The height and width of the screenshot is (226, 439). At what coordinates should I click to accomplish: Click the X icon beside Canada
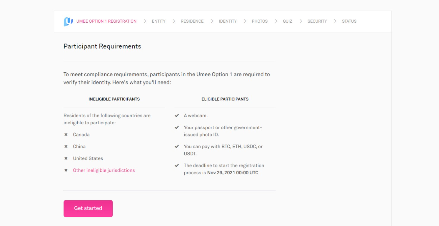[x=66, y=134]
